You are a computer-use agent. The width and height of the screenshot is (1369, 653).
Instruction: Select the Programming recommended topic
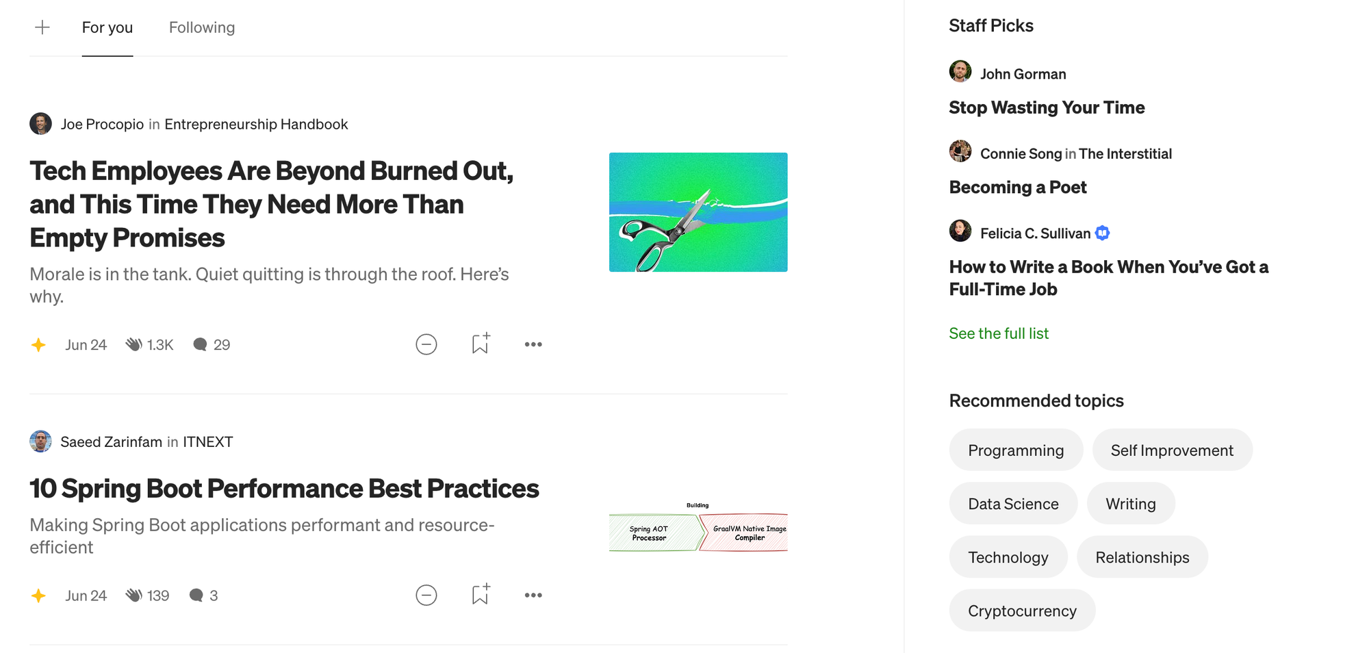pyautogui.click(x=1016, y=450)
